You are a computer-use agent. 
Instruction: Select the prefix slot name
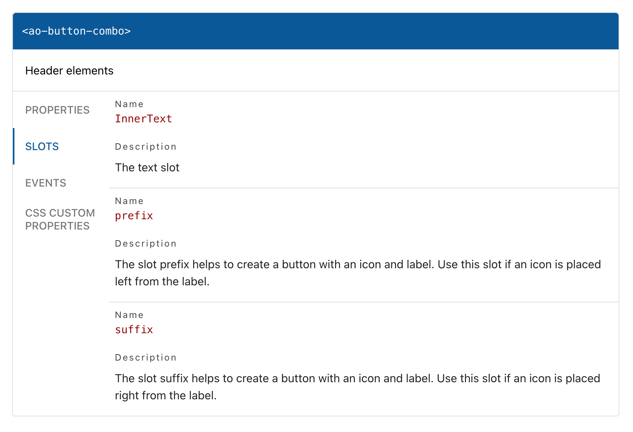pyautogui.click(x=134, y=215)
